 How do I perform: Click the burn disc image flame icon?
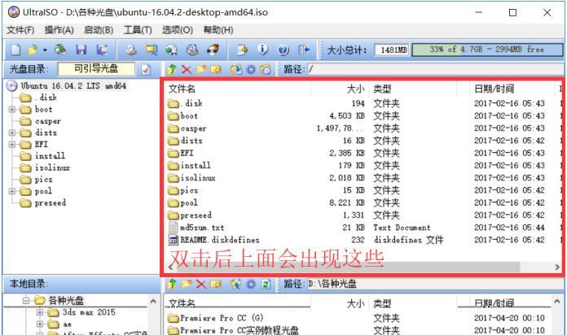pos(213,50)
